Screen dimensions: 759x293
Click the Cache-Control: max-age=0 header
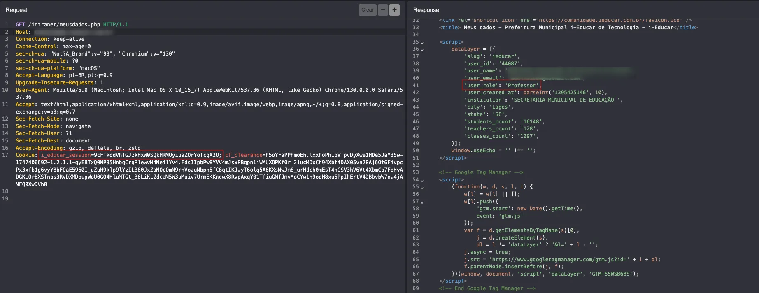53,47
